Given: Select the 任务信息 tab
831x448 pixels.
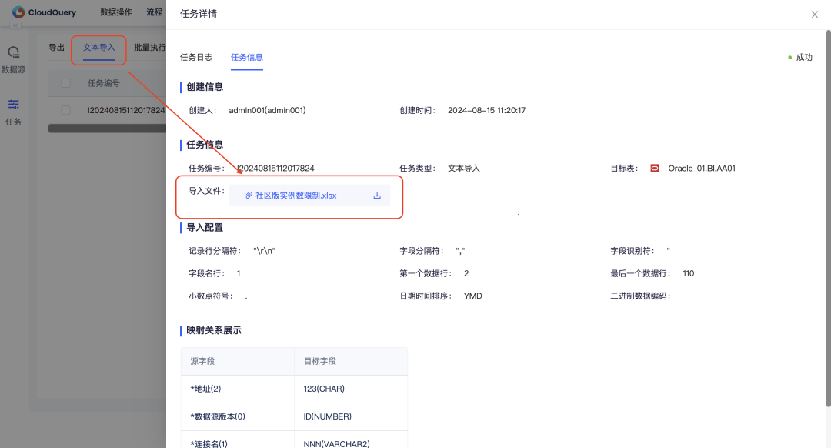Looking at the screenshot, I should coord(247,57).
